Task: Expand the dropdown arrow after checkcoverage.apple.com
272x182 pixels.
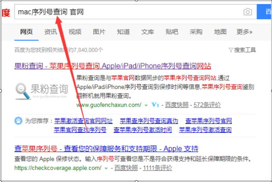Action: [106, 168]
